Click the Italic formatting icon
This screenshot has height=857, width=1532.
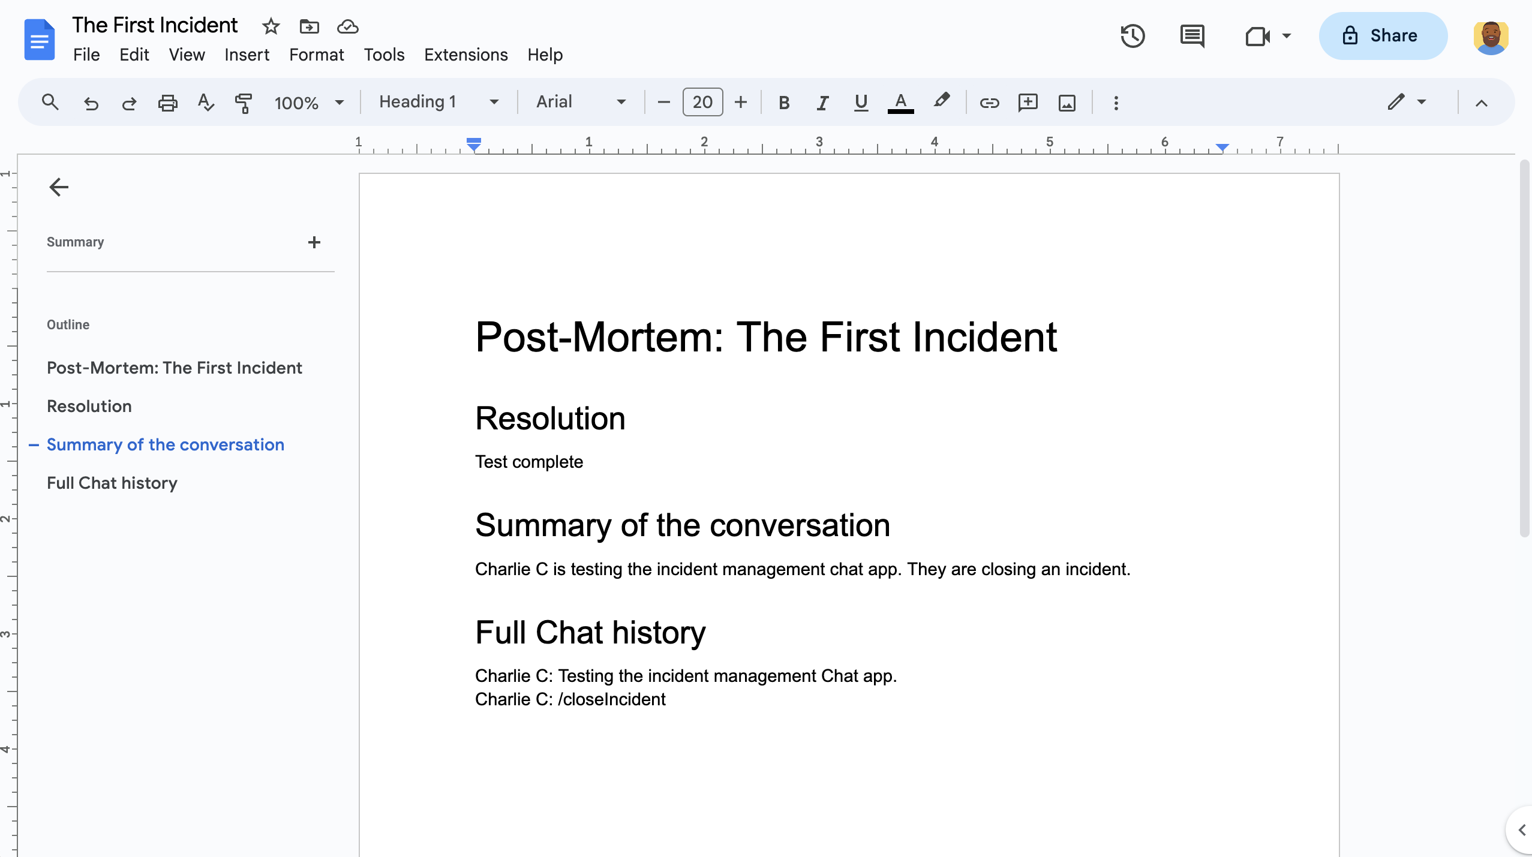[822, 102]
